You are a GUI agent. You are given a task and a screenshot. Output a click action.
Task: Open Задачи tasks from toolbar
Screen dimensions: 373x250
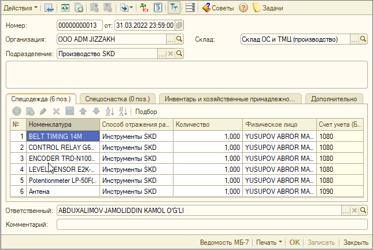click(268, 8)
